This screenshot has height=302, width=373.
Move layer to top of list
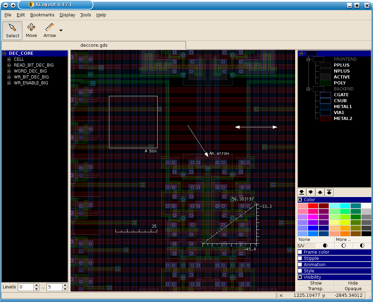pyautogui.click(x=329, y=192)
